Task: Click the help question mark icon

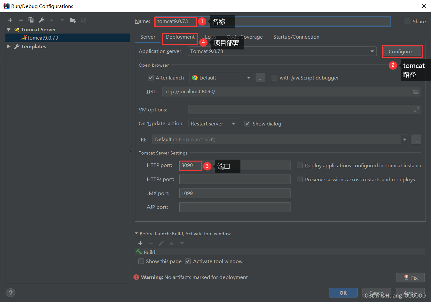Action: 11,293
